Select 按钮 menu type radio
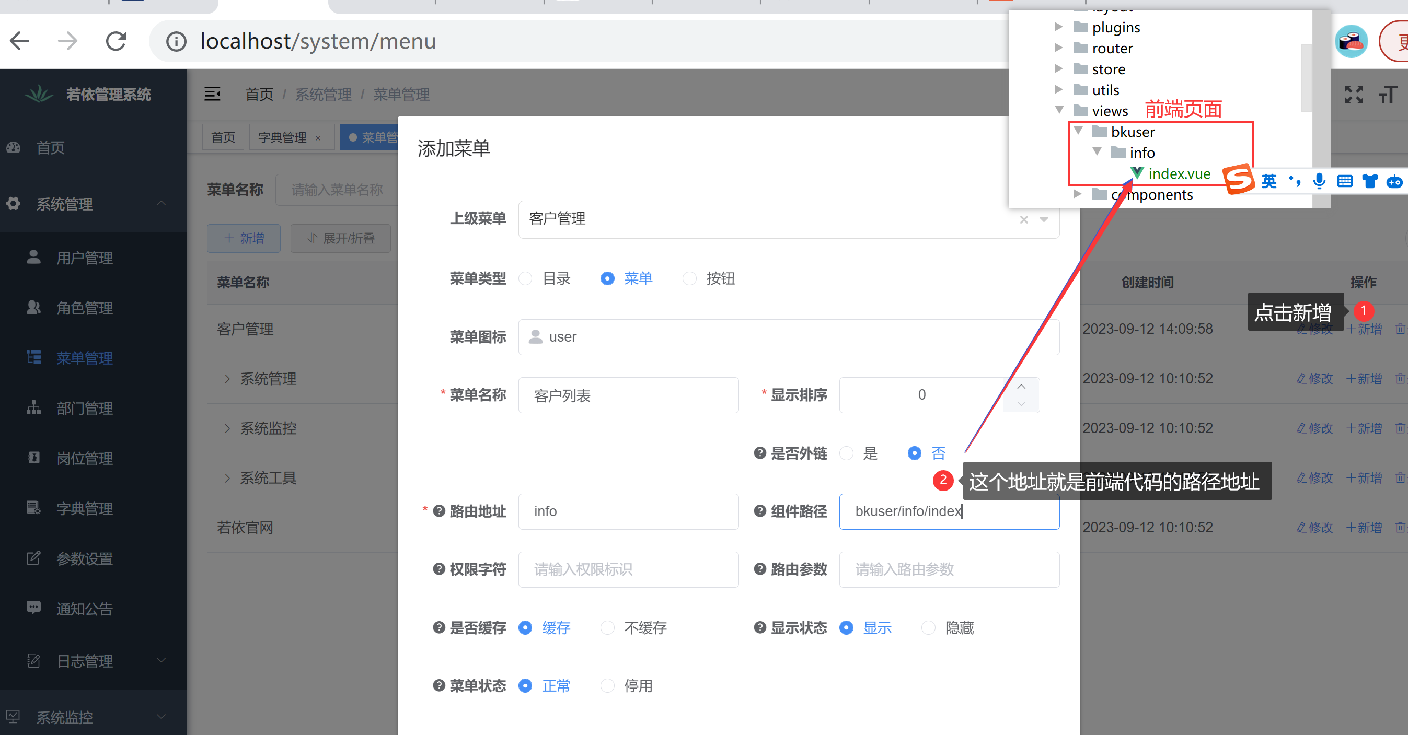The height and width of the screenshot is (735, 1408). [690, 278]
